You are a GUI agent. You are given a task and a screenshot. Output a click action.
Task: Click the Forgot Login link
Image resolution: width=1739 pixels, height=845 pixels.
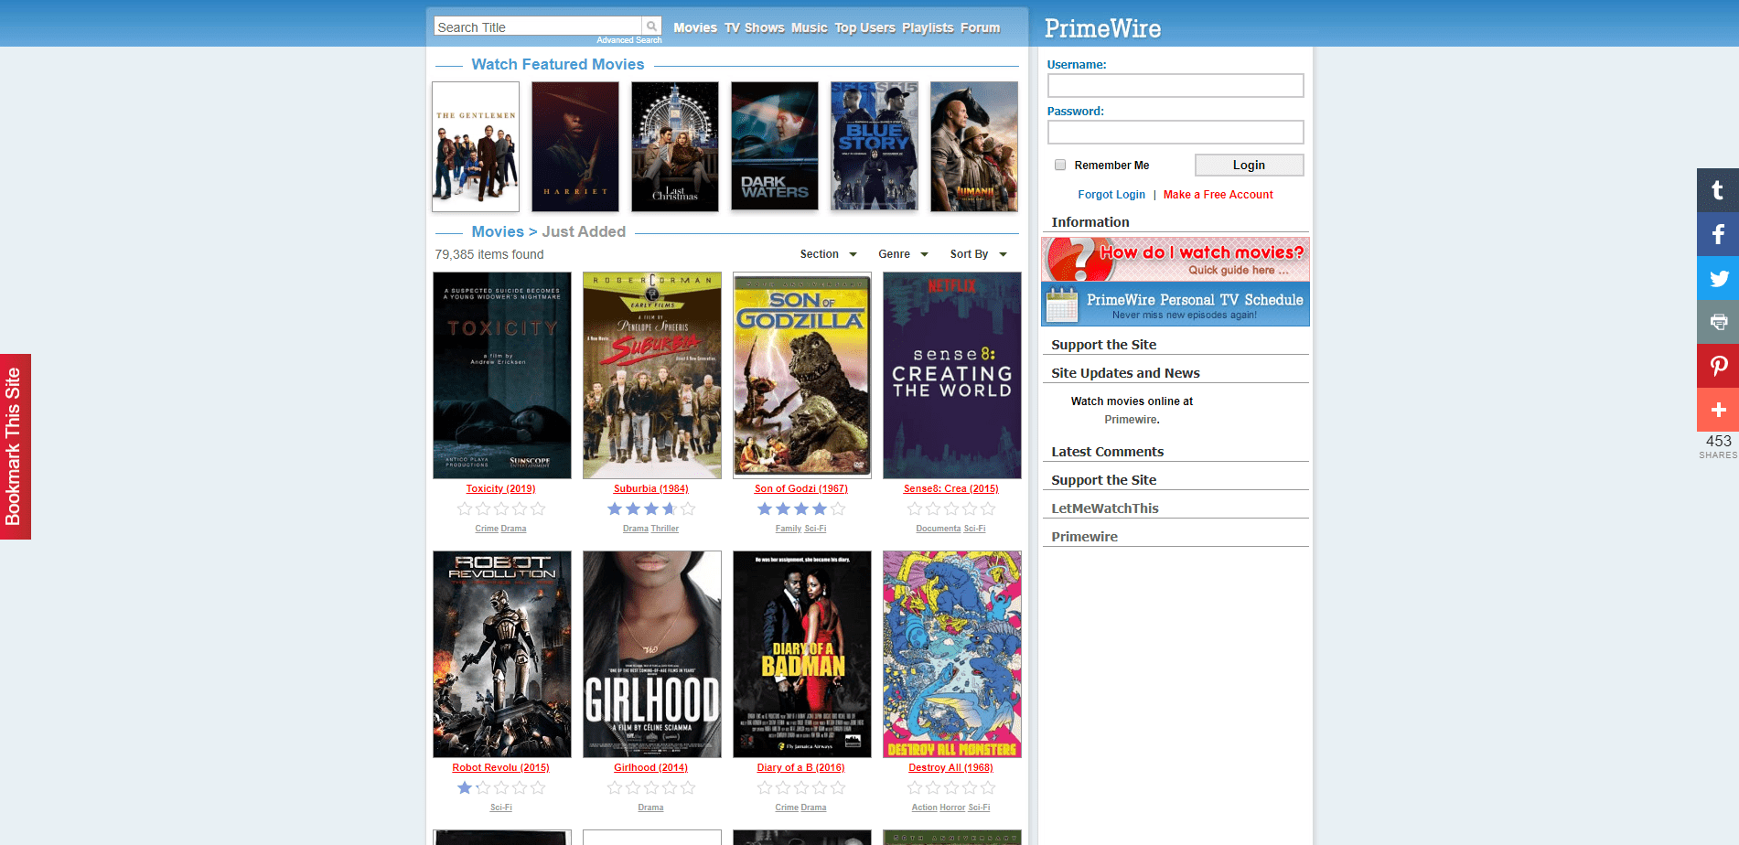pos(1111,195)
